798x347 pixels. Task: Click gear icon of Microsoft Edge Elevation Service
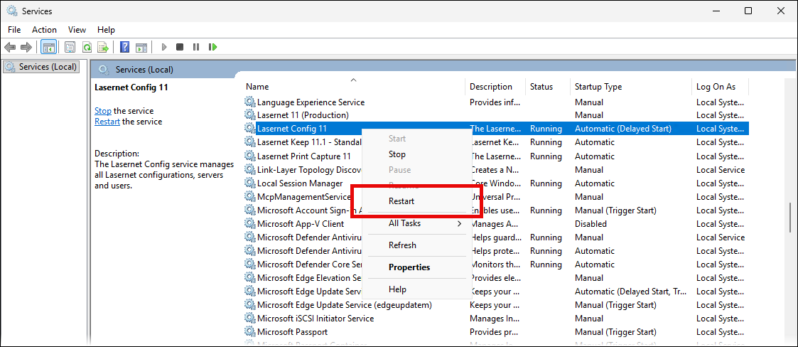[249, 278]
